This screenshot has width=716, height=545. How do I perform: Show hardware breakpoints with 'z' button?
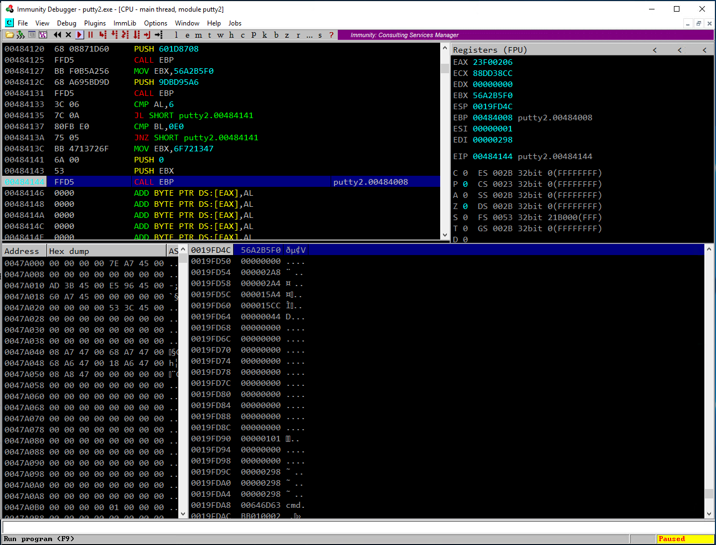click(x=287, y=35)
